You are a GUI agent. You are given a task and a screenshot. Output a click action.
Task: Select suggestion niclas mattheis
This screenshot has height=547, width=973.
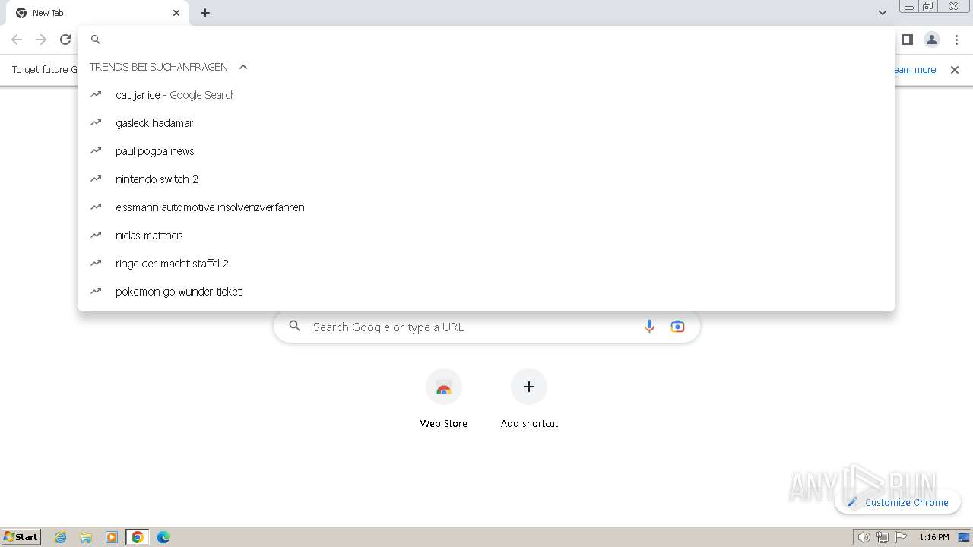coord(486,236)
